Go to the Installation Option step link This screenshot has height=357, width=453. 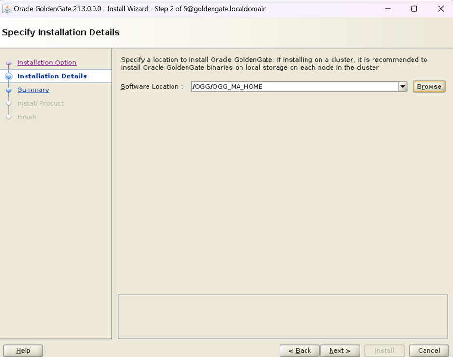[47, 63]
